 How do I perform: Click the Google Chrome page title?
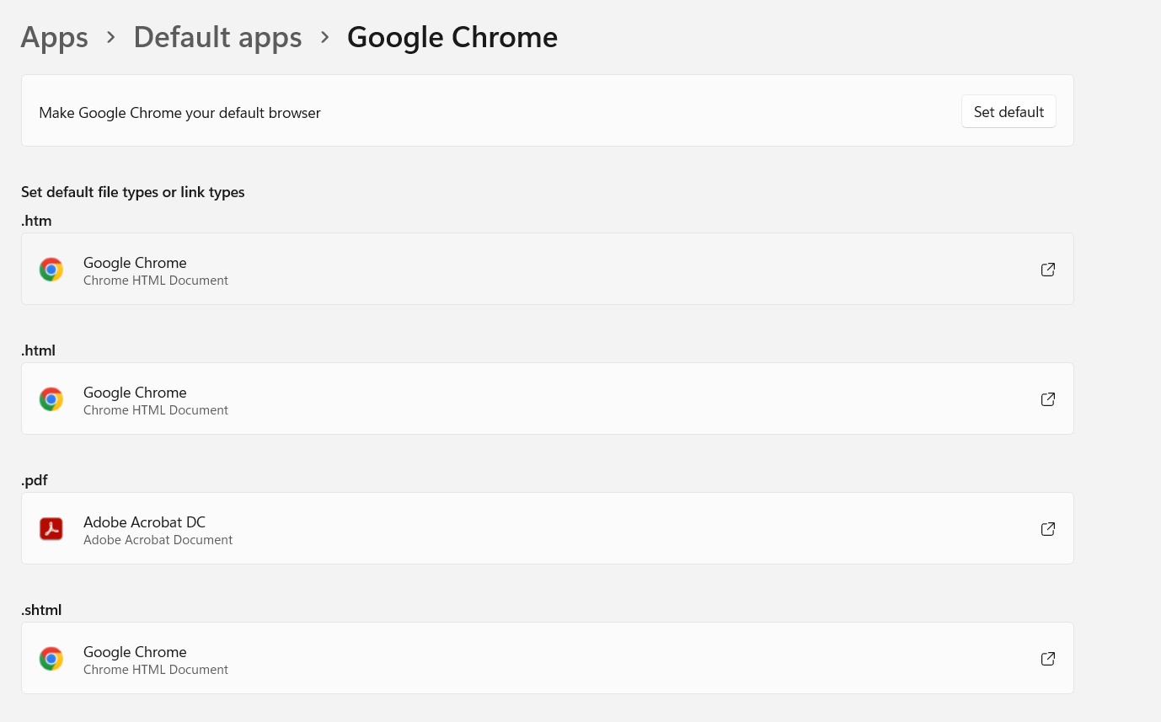[x=452, y=37]
